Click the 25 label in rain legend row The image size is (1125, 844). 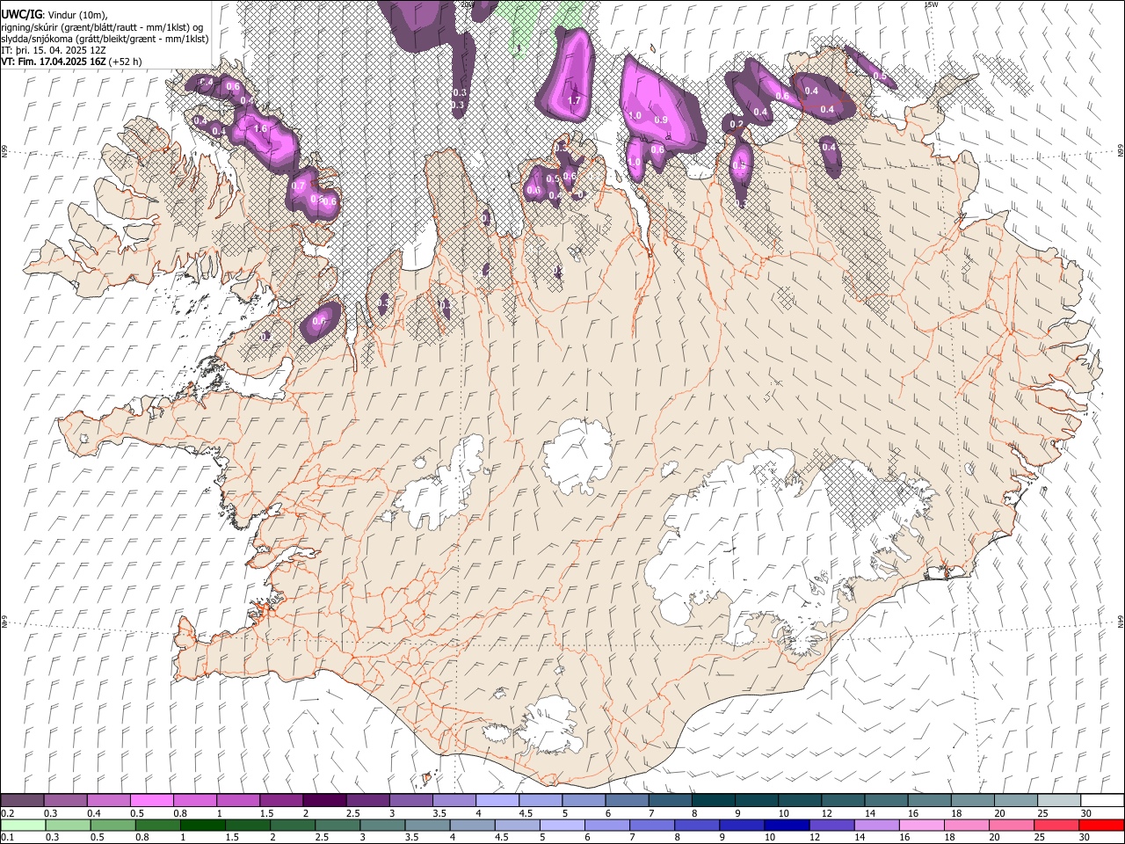coord(1040,838)
